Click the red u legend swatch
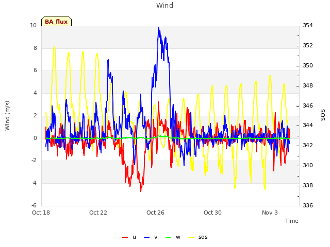This screenshot has height=247, width=330. pyautogui.click(x=125, y=238)
